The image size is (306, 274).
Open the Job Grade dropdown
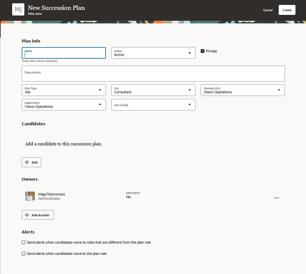(x=153, y=105)
